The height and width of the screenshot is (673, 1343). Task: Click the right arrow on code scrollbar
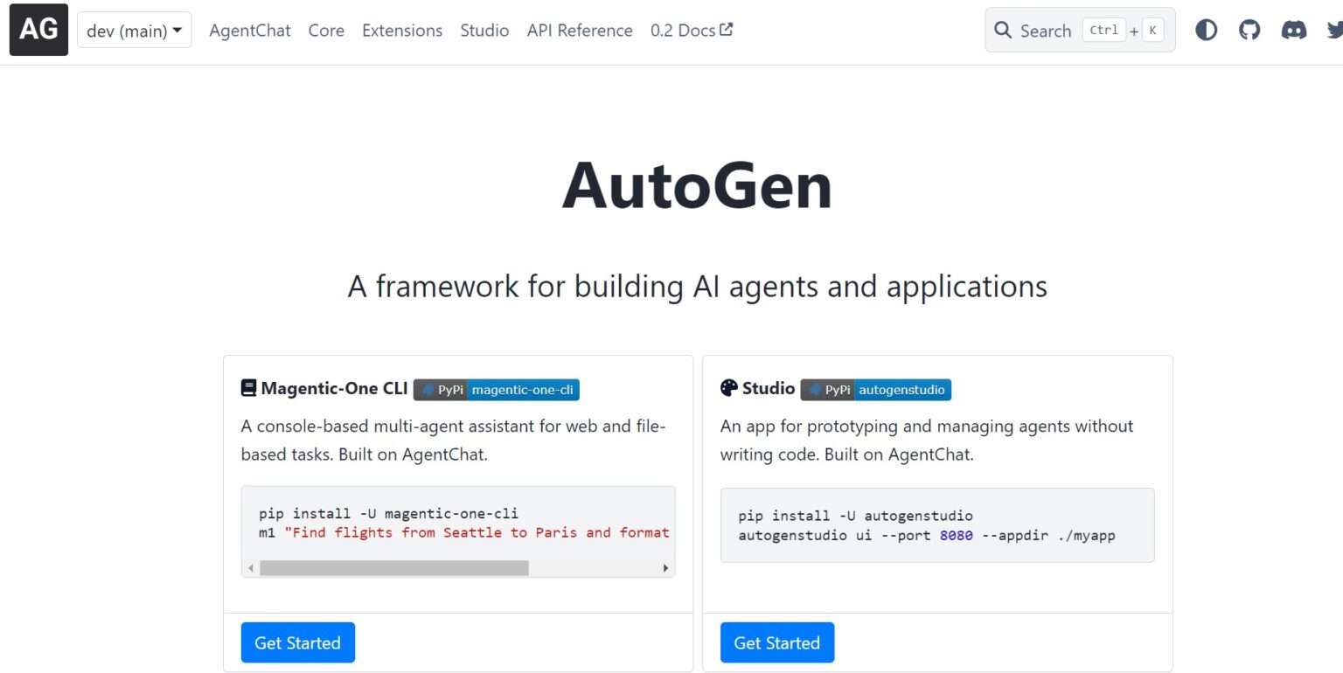665,568
